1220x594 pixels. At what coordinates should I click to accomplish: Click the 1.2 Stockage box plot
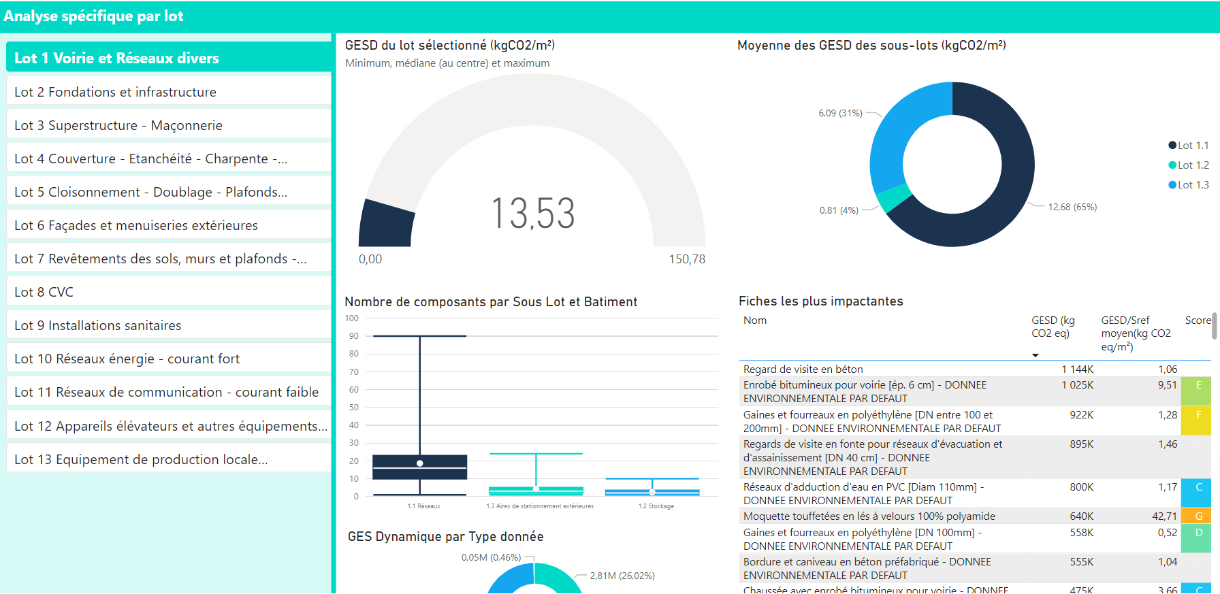(652, 492)
